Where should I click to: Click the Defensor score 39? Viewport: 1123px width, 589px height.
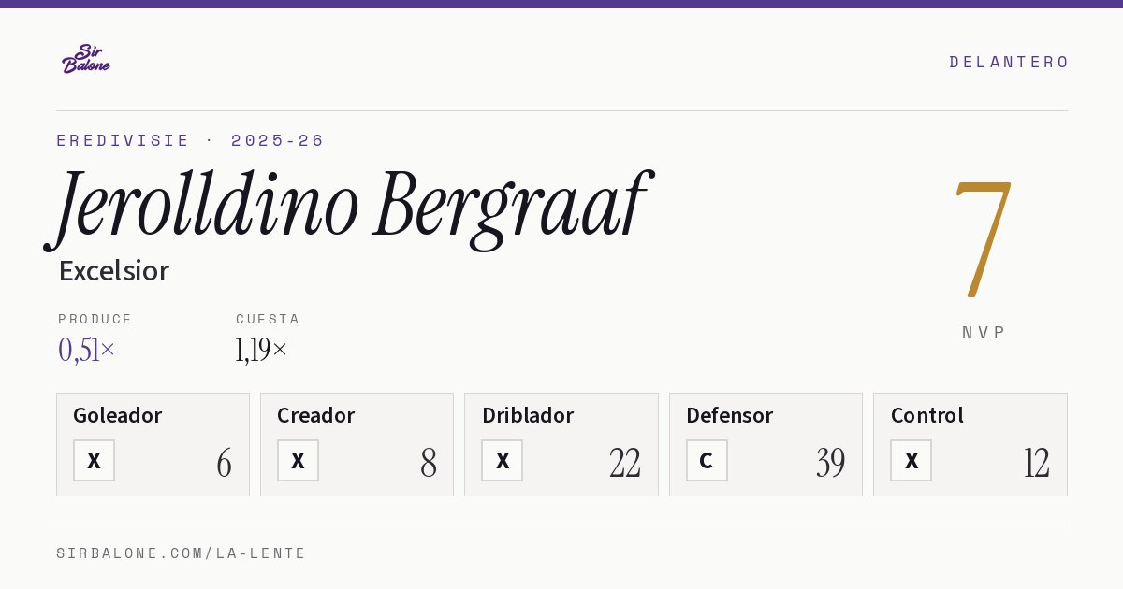click(830, 463)
